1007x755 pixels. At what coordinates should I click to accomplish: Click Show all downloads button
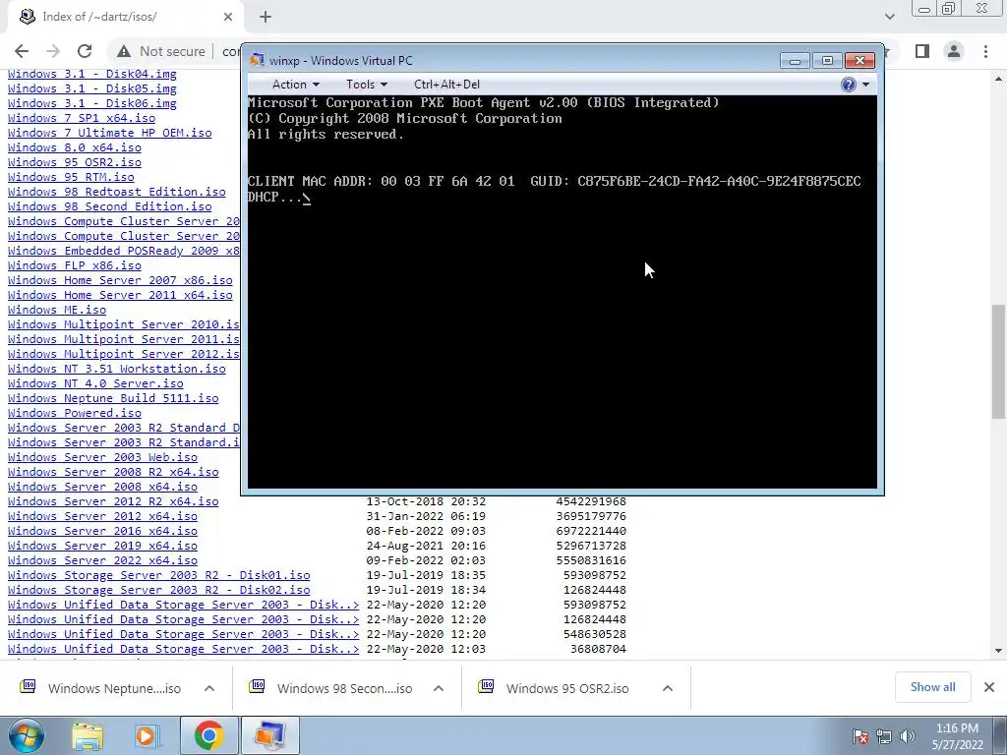click(x=932, y=687)
